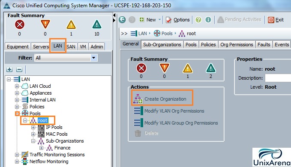291x167 pixels.
Task: Click the LAN breadcrumb link
Action: [143, 33]
